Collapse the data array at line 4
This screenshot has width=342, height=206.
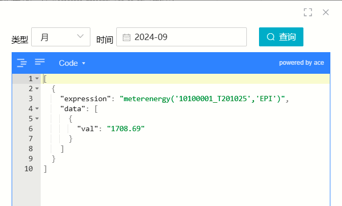pyautogui.click(x=37, y=109)
